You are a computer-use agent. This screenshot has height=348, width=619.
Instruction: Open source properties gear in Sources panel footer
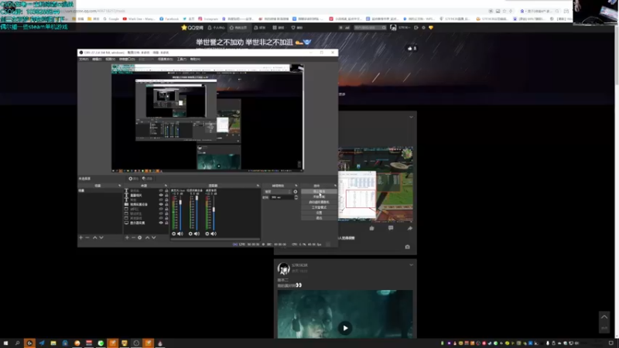coord(140,237)
